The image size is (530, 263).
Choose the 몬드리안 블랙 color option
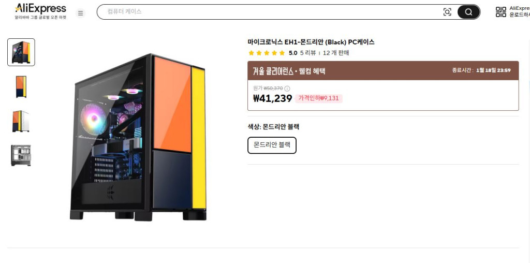(x=272, y=145)
